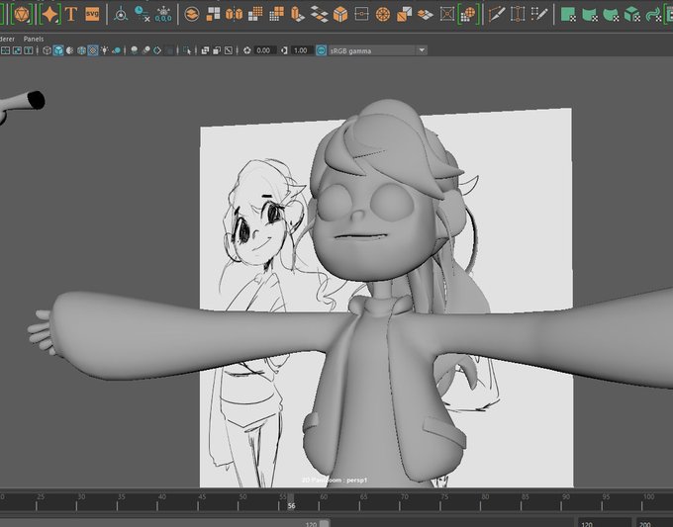
Task: Click the range slider end handle at 120
Action: click(325, 524)
